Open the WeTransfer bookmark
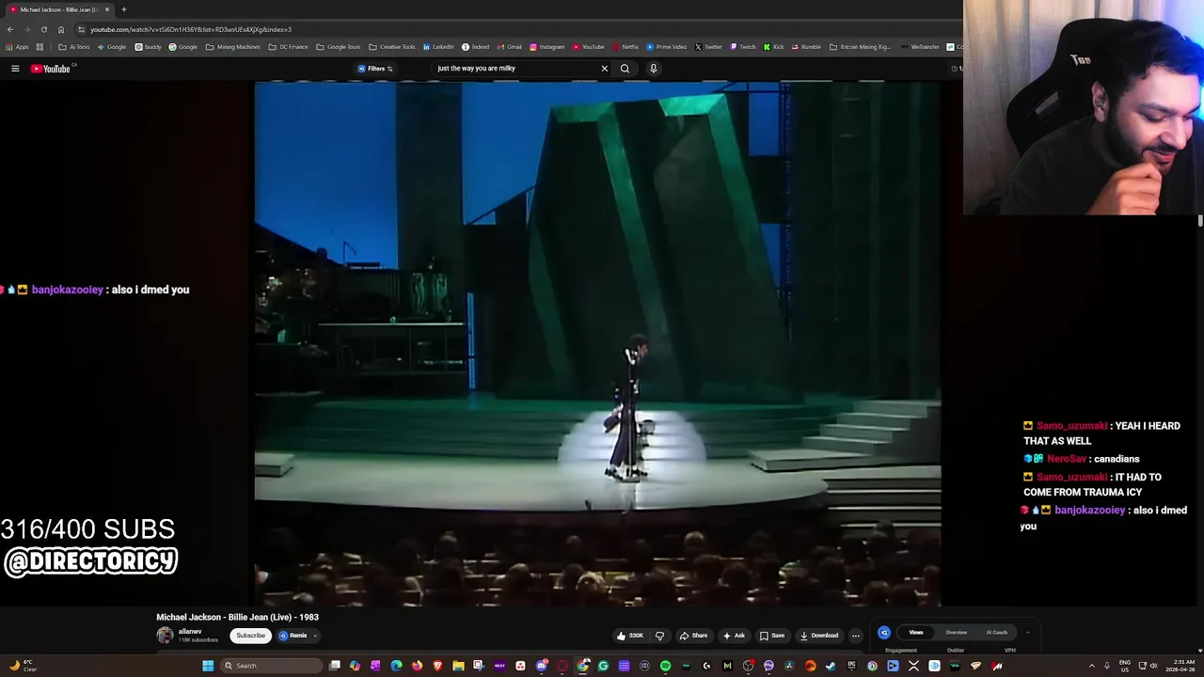1204x677 pixels. pyautogui.click(x=920, y=47)
